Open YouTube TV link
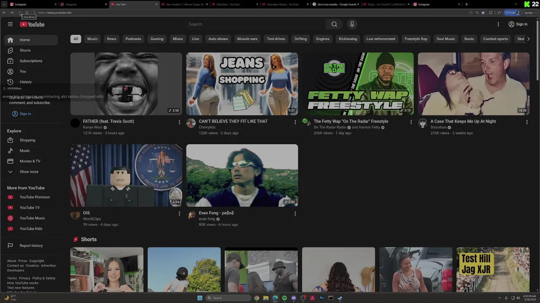 tap(31, 207)
